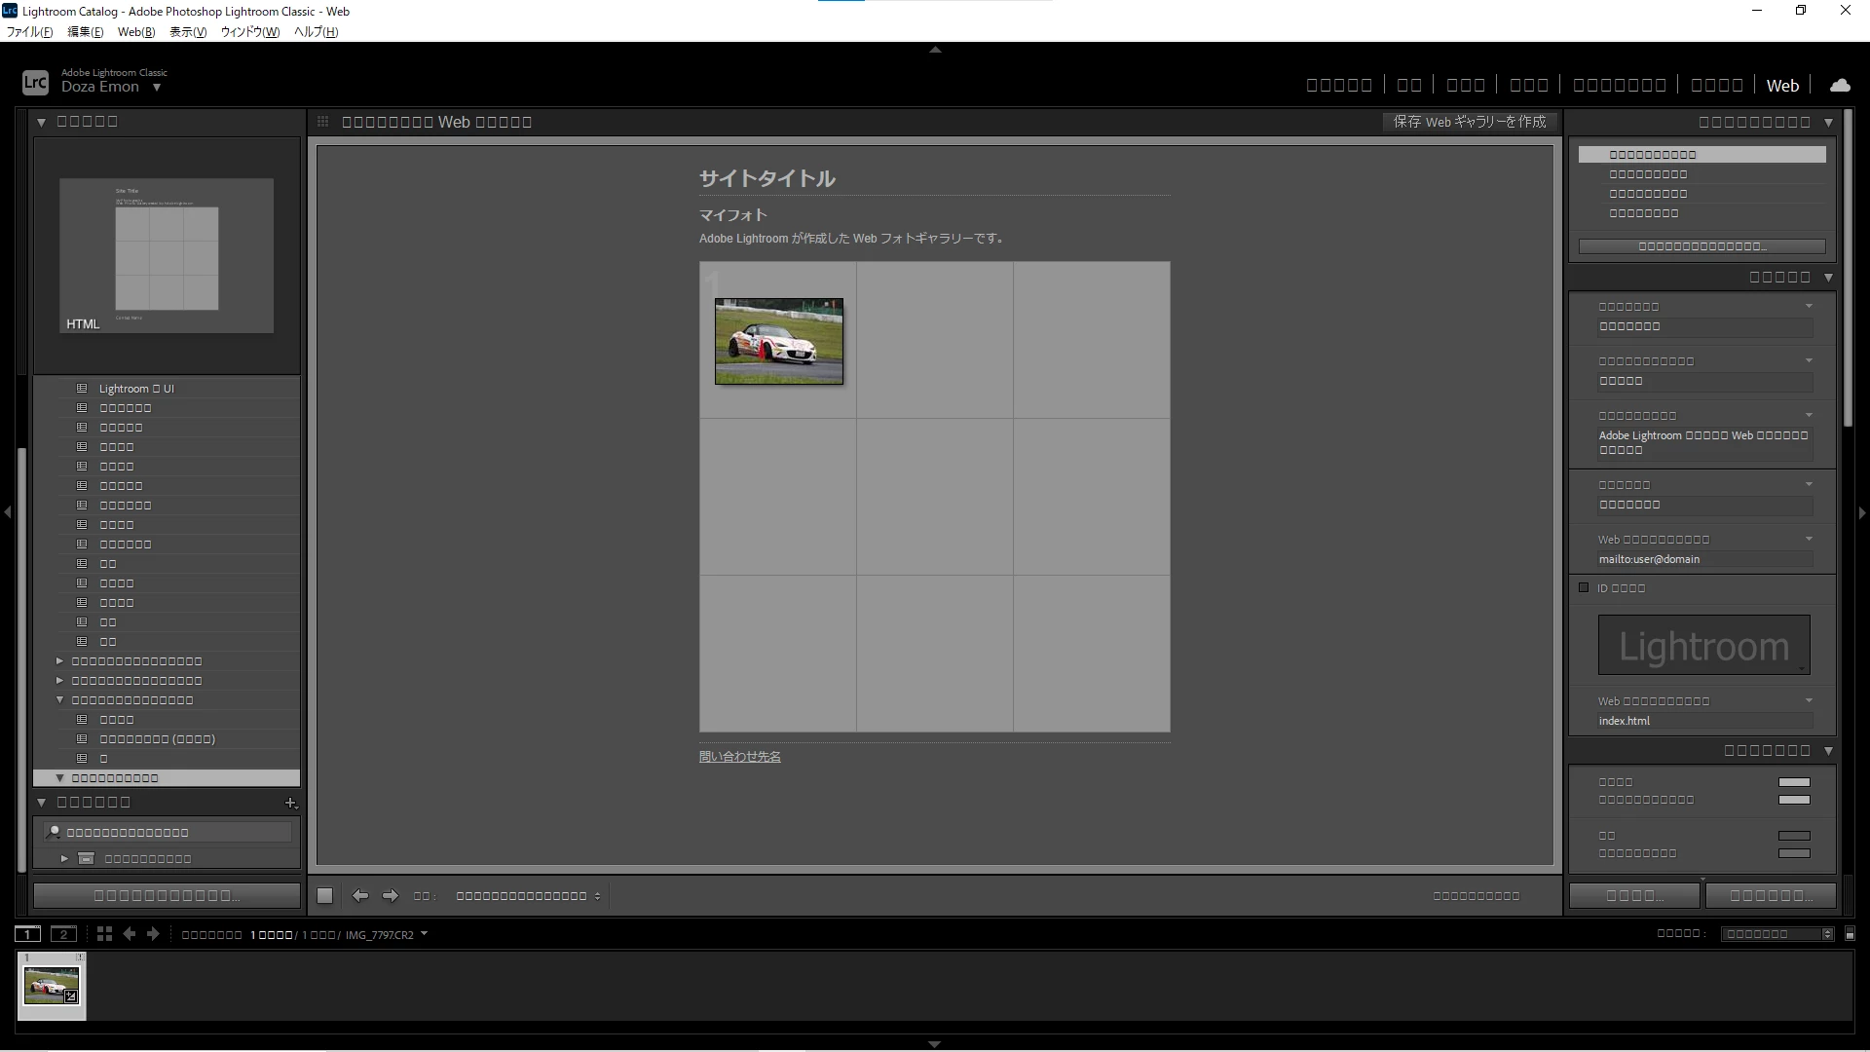
Task: Click the stop-preview square icon in toolbar
Action: click(x=325, y=895)
